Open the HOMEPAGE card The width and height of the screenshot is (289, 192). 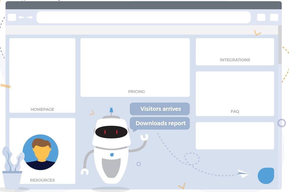point(42,75)
